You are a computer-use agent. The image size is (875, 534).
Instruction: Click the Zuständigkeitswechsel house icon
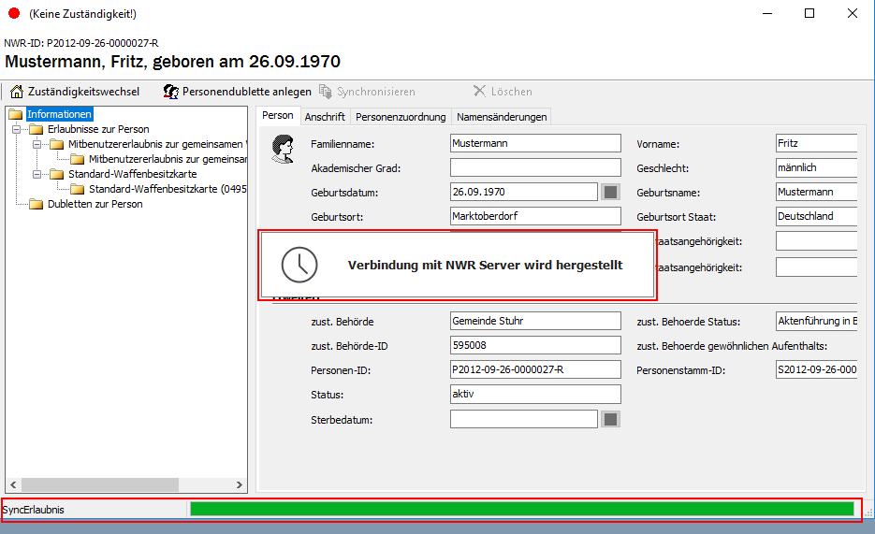tap(16, 92)
